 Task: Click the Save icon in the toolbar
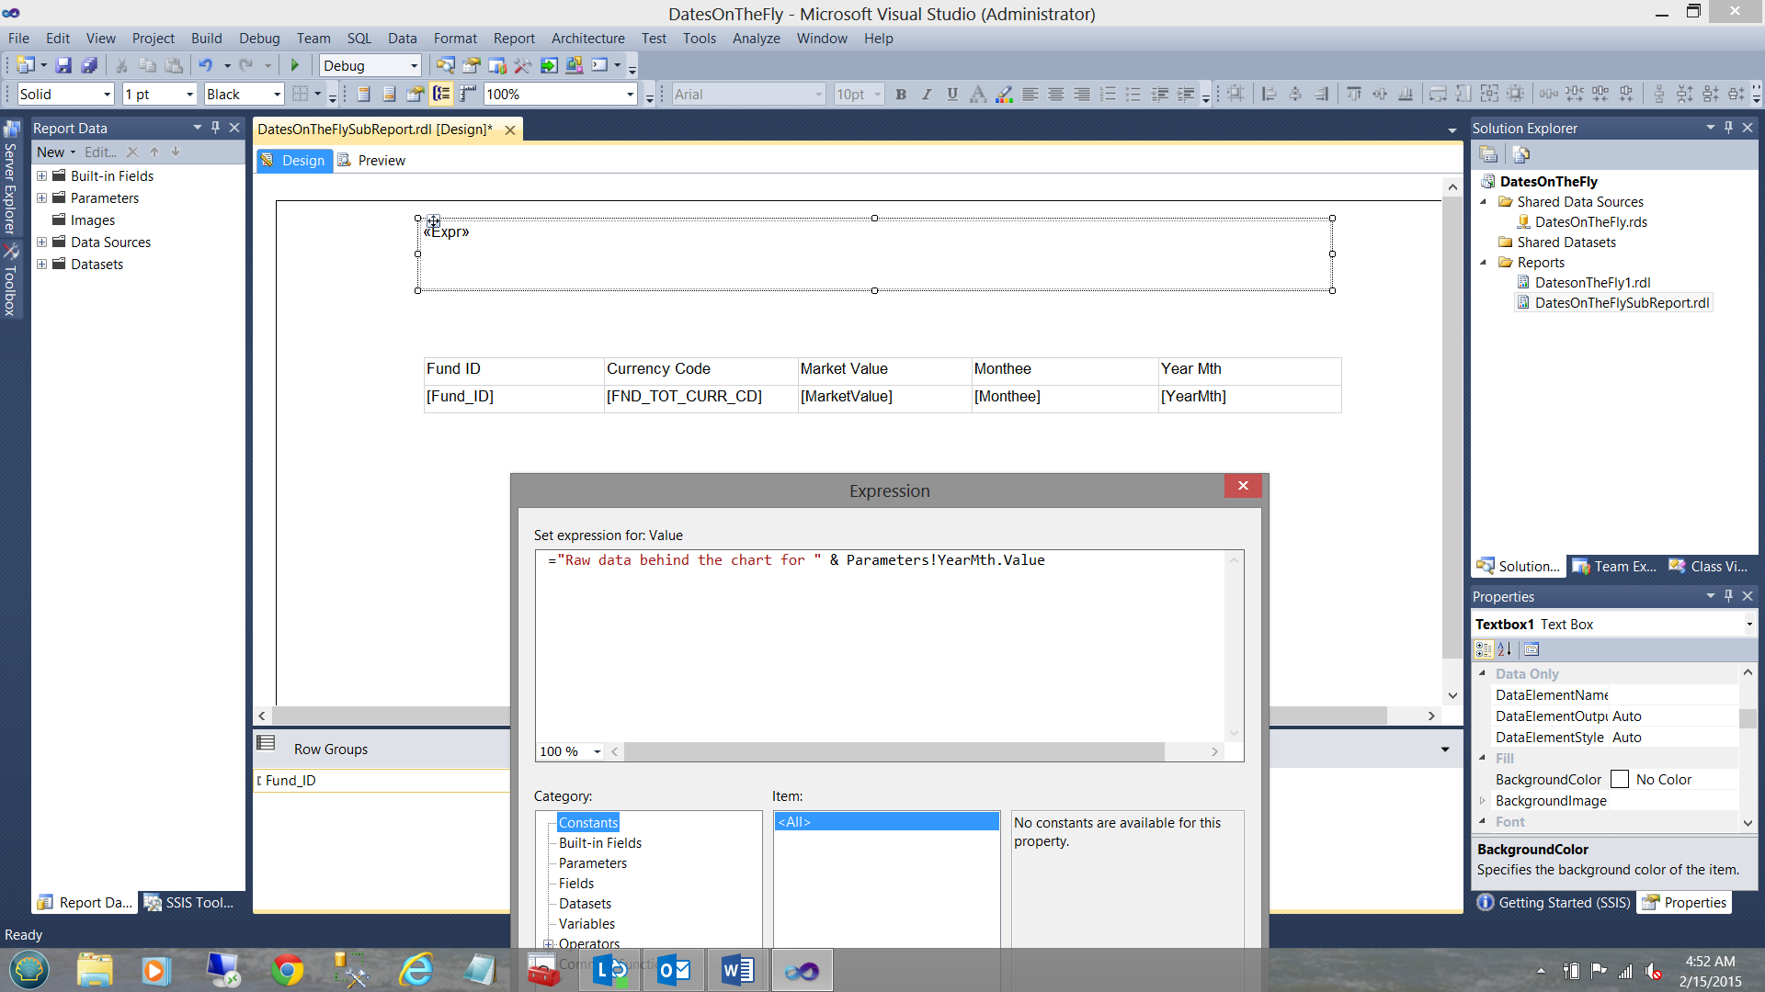pos(63,65)
